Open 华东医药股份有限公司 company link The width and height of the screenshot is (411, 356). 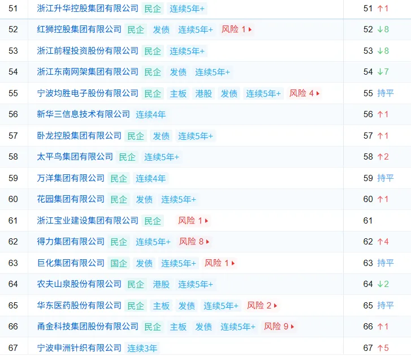click(79, 306)
